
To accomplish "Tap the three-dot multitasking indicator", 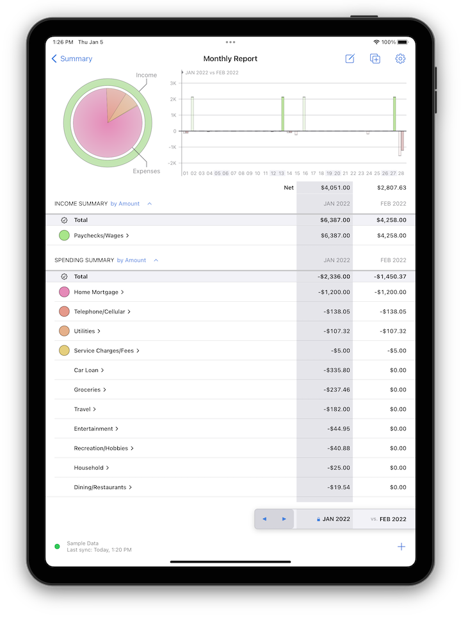I will 230,42.
